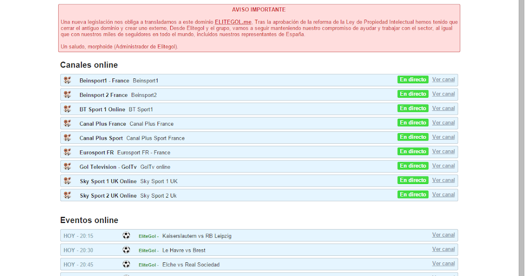Click En directo badge for Beinsport1 France
Screen dimensions: 525x276
(x=413, y=80)
